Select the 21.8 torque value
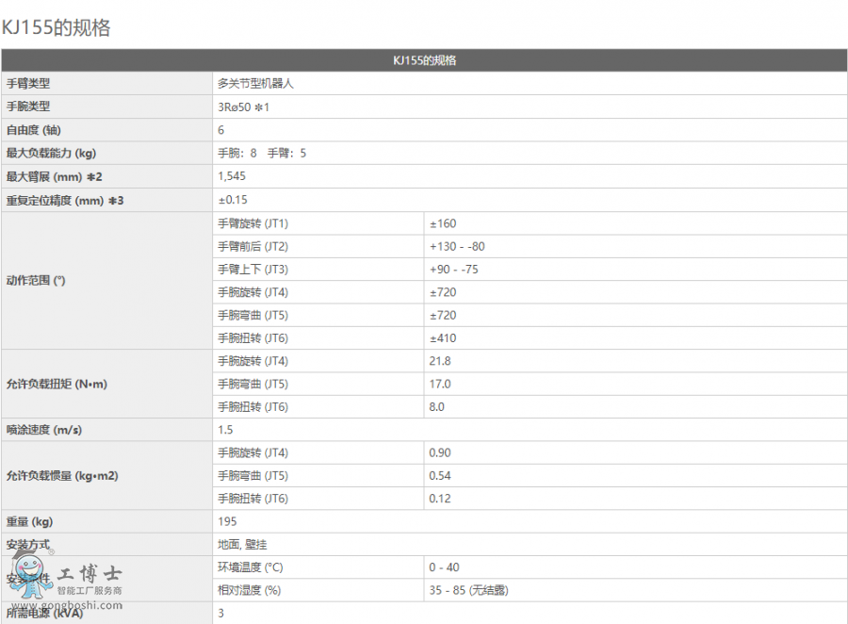 click(x=439, y=361)
